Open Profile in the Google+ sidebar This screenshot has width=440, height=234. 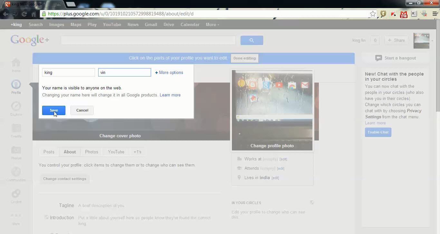coord(16,87)
